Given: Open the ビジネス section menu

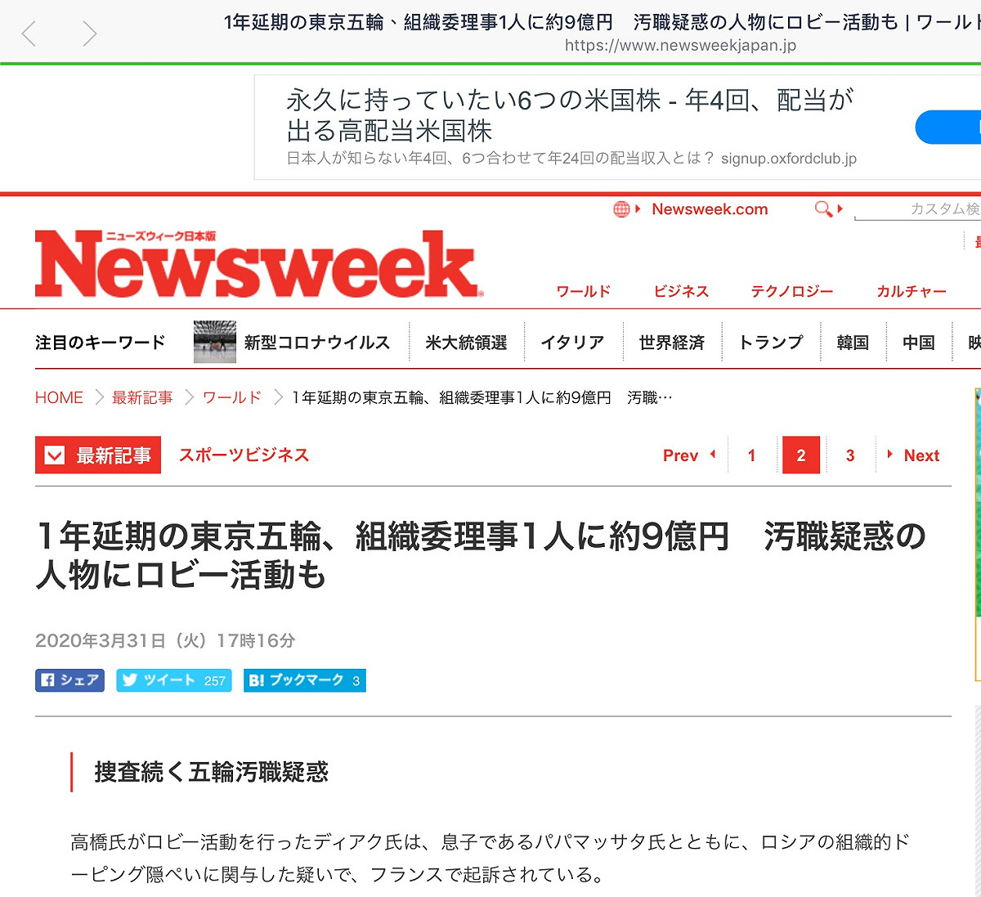Looking at the screenshot, I should pyautogui.click(x=681, y=291).
